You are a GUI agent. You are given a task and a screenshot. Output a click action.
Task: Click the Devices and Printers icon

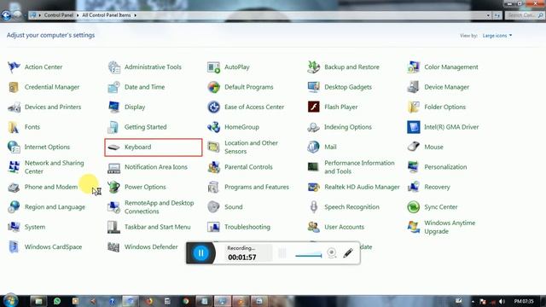coord(14,107)
